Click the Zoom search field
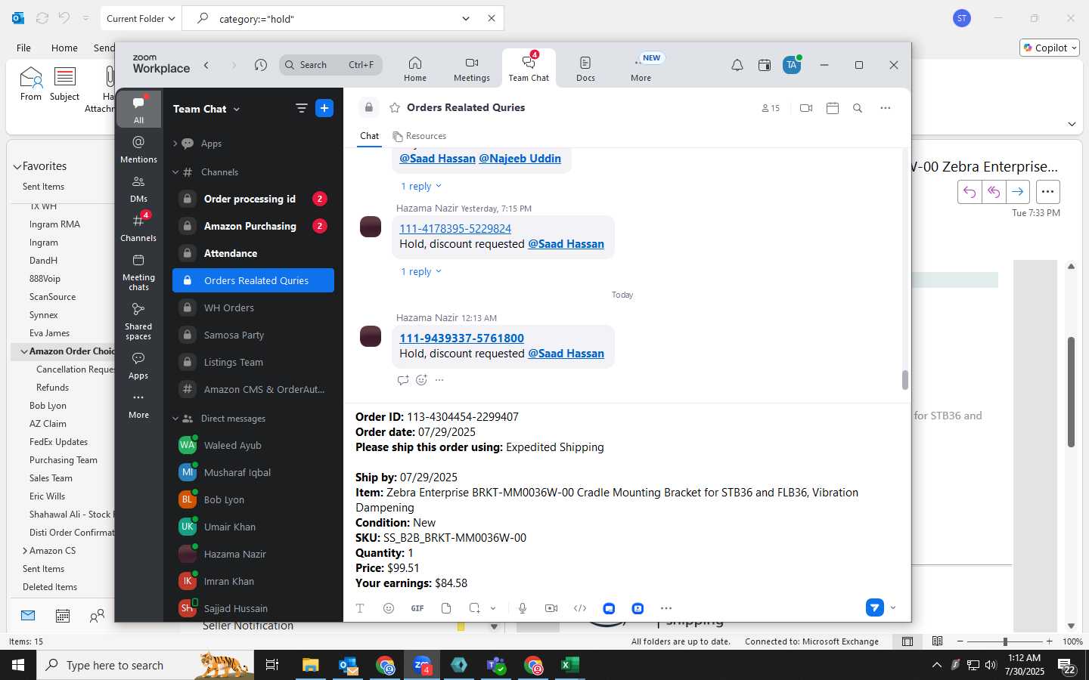1089x680 pixels. [330, 65]
